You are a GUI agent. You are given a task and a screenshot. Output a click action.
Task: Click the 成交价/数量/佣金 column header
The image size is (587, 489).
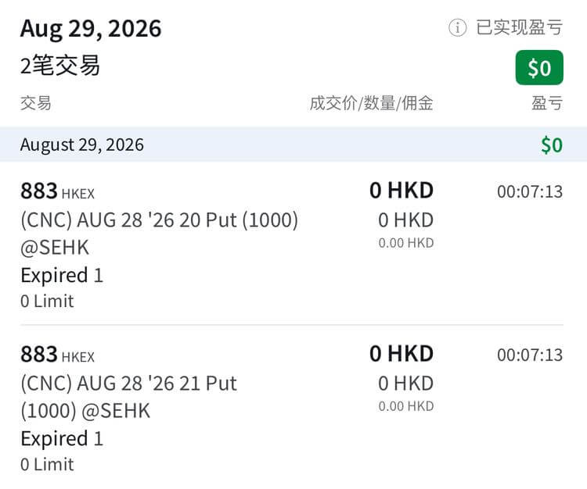coord(371,103)
